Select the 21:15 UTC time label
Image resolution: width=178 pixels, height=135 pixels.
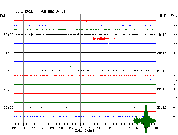[x=162, y=71]
